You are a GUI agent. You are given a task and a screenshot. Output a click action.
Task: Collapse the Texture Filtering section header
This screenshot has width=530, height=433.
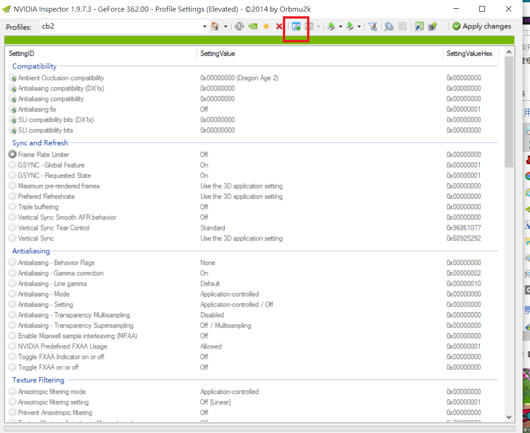click(38, 380)
